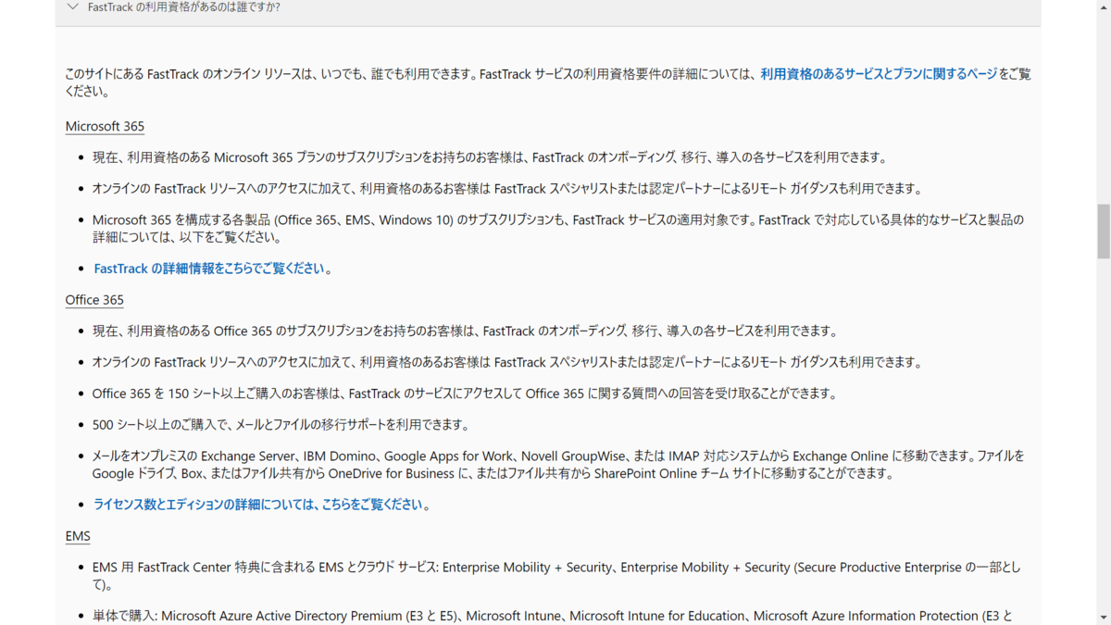
Task: Click the intro paragraph starting このサイトにある FastTrack
Action: click(547, 82)
